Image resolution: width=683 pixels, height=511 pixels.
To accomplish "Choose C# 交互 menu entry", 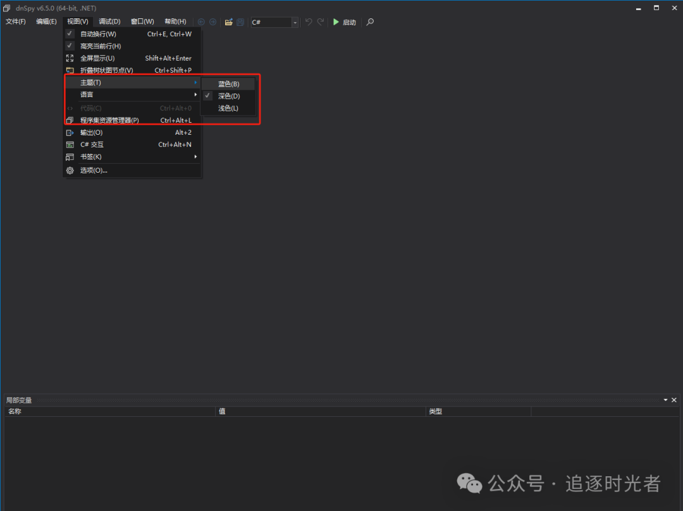I will pos(132,145).
